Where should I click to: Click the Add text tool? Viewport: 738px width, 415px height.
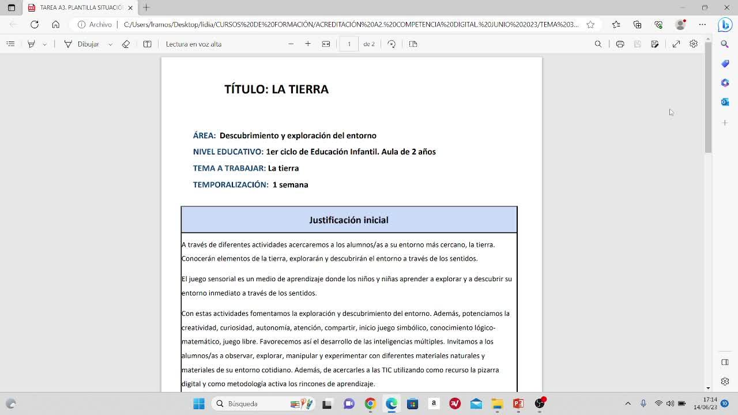point(147,44)
